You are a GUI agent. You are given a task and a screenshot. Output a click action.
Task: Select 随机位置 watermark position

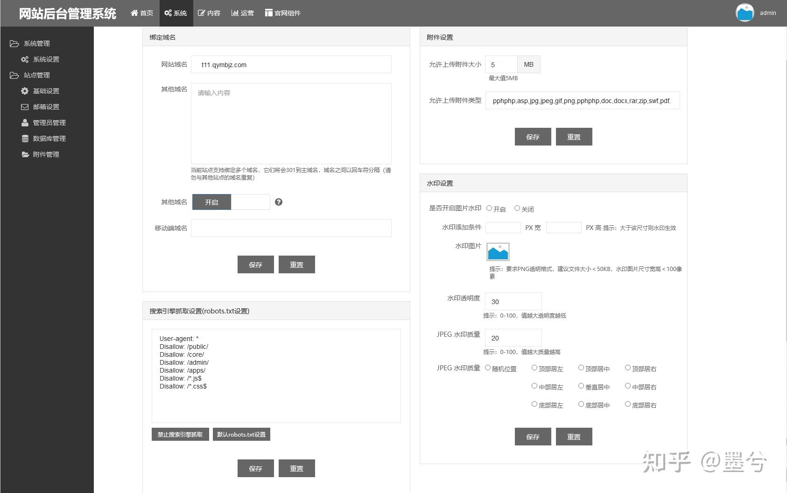coord(488,368)
